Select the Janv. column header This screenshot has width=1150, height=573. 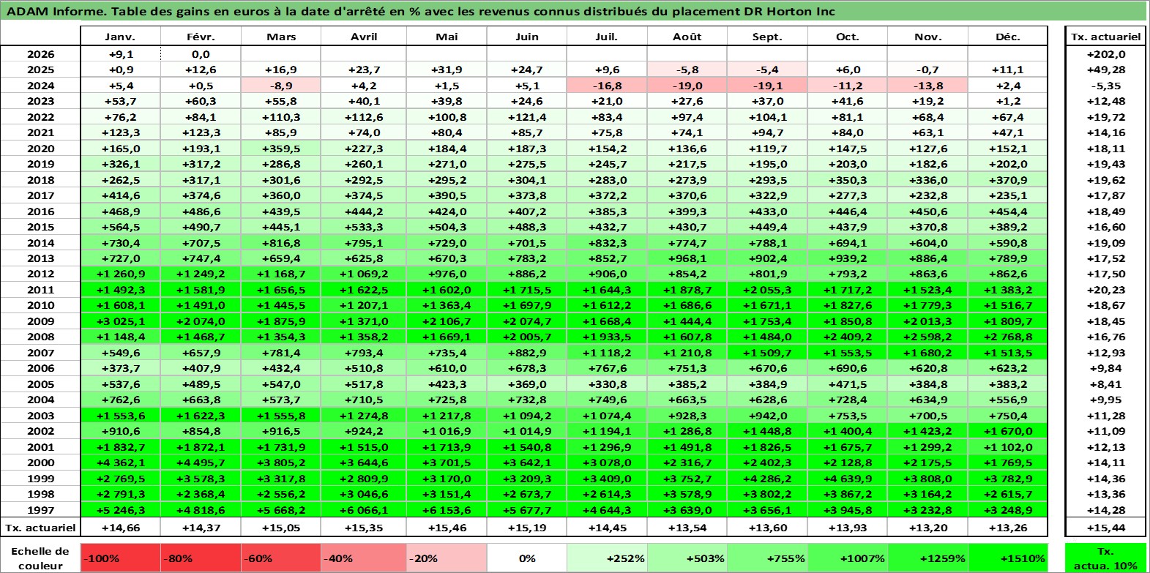(x=120, y=37)
